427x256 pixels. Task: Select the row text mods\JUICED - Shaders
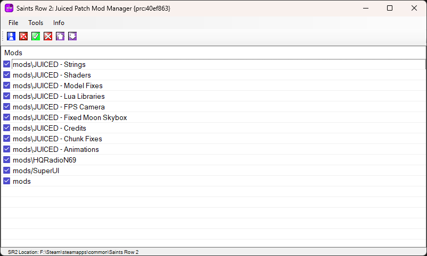pyautogui.click(x=52, y=75)
